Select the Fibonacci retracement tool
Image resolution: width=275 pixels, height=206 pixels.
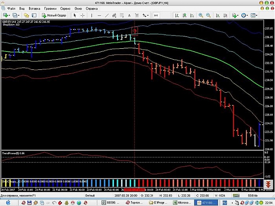coord(122,15)
